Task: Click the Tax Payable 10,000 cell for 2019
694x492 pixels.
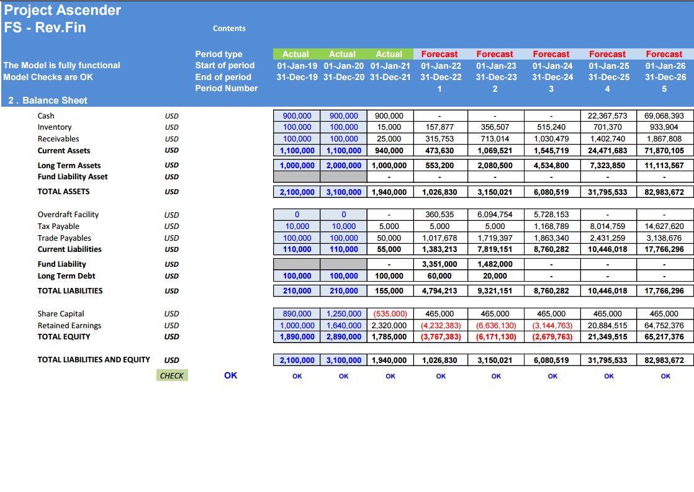Action: (x=297, y=226)
